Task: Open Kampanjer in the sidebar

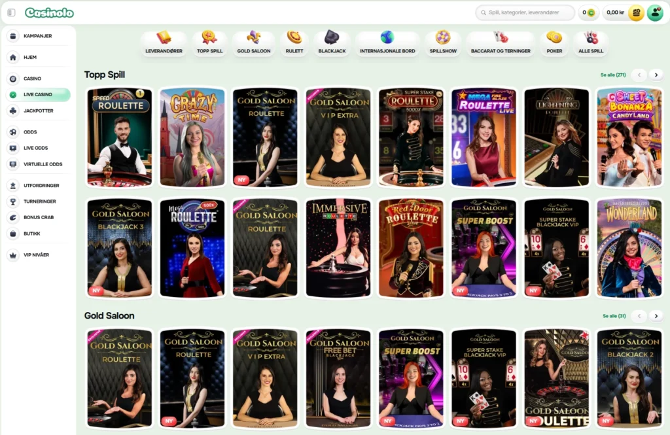Action: [x=38, y=36]
